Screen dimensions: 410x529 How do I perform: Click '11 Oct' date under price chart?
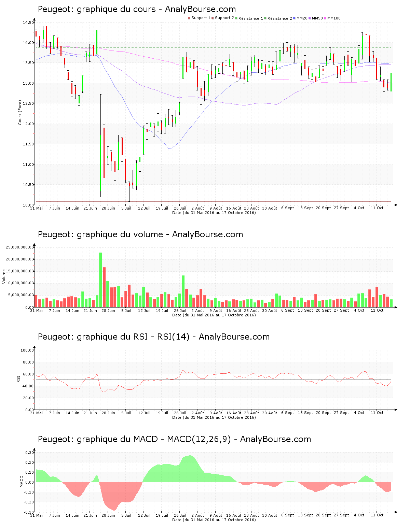click(x=377, y=208)
